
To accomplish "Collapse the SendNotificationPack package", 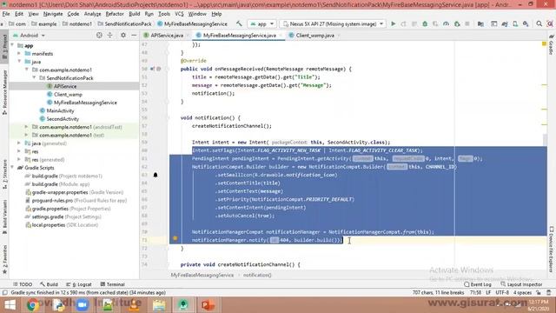I will point(35,77).
